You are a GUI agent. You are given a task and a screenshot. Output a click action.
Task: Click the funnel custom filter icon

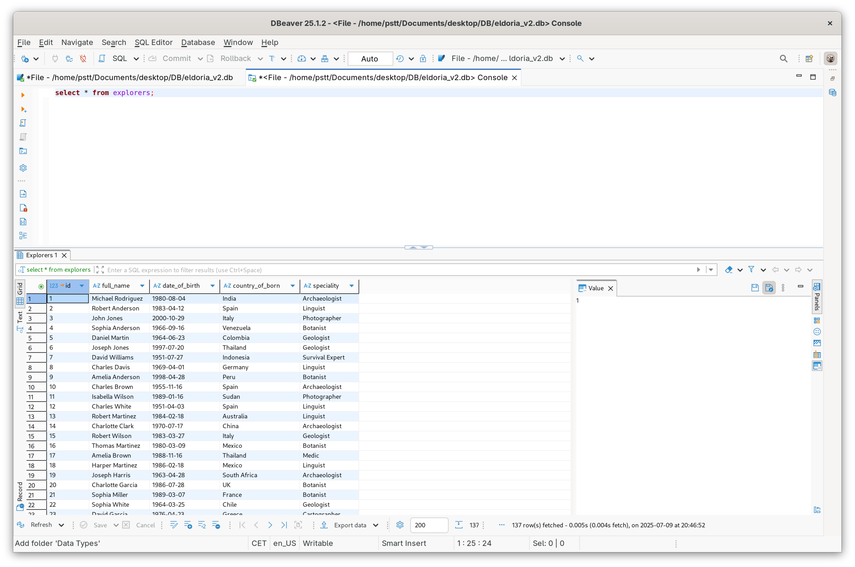[x=751, y=270]
